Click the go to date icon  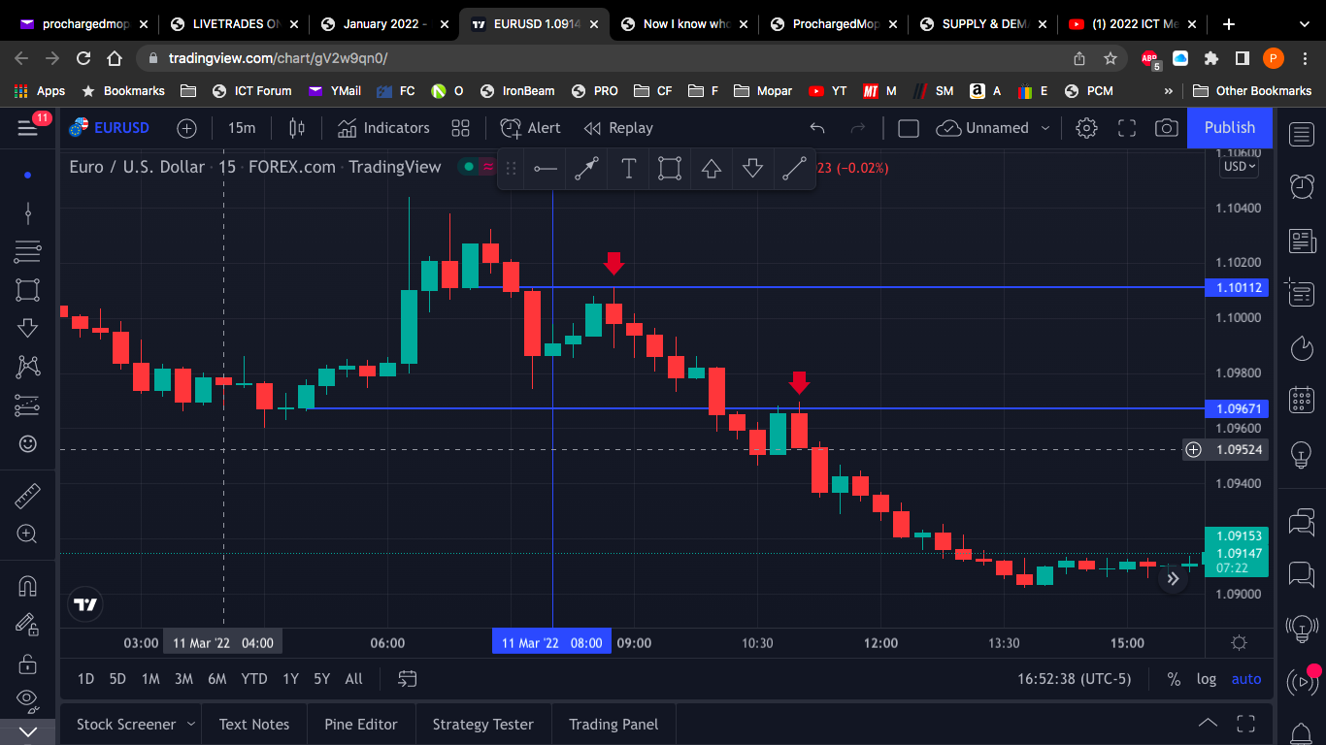click(x=408, y=679)
